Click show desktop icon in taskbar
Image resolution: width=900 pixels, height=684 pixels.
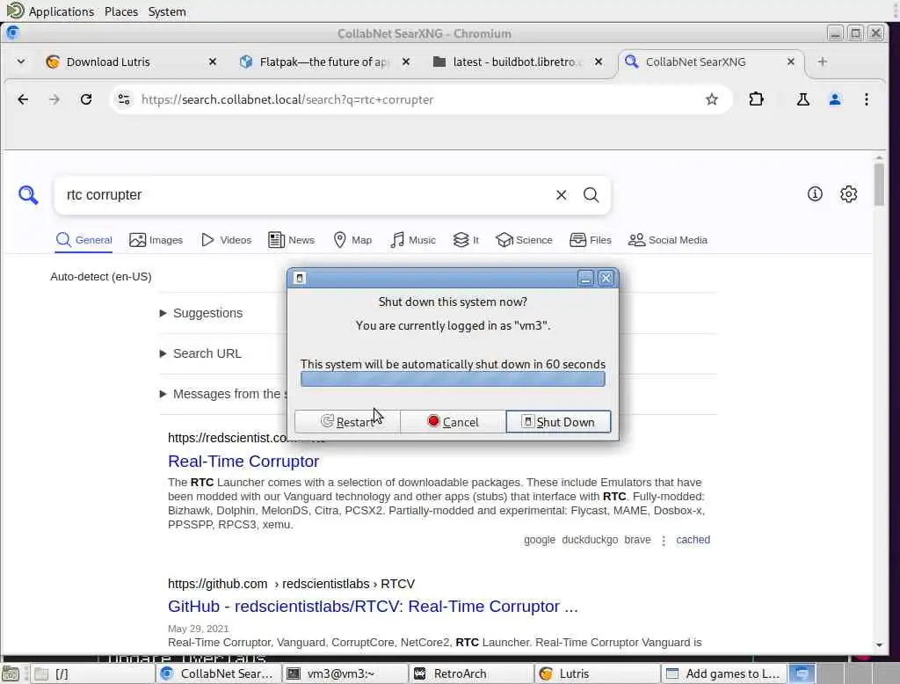click(11, 673)
